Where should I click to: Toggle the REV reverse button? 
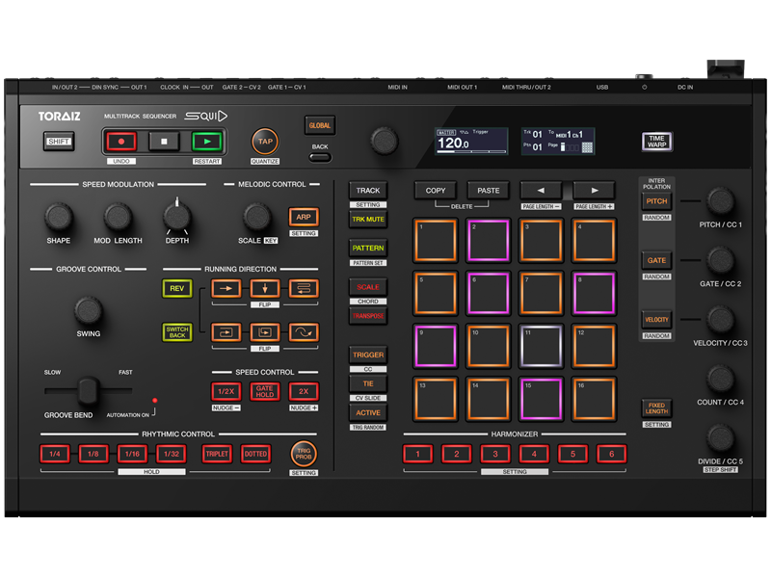(177, 288)
